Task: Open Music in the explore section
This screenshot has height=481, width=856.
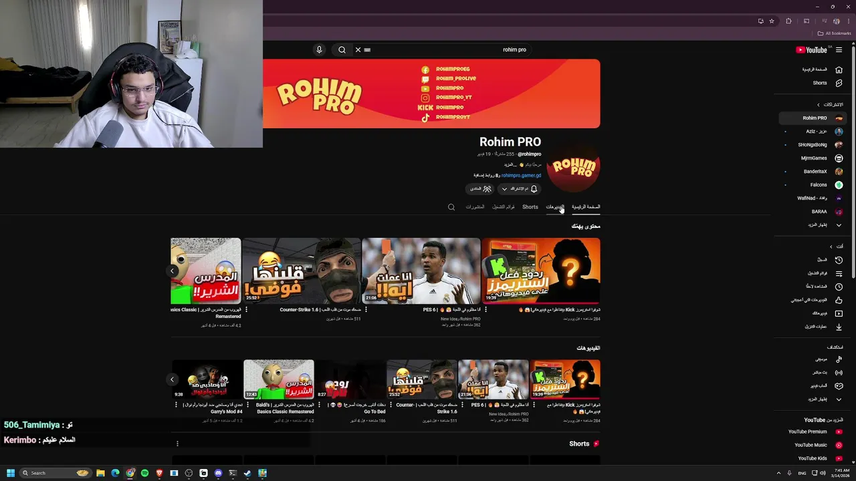Action: (x=812, y=359)
